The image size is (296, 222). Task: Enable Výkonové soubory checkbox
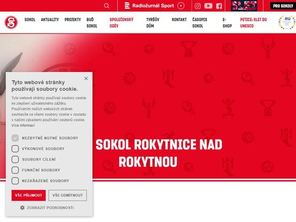(15, 149)
